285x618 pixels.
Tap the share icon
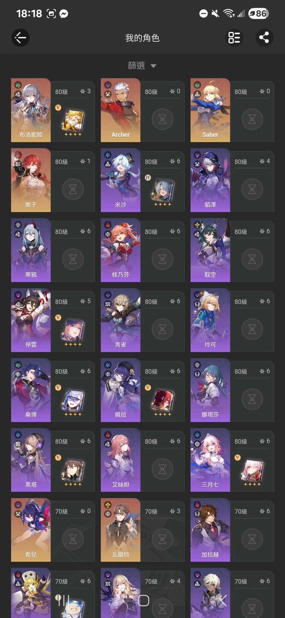[264, 38]
